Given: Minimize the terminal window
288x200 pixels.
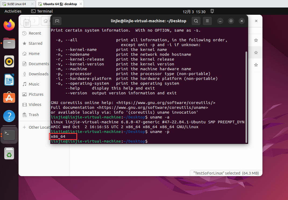Looking at the screenshot, I should [x=220, y=21].
